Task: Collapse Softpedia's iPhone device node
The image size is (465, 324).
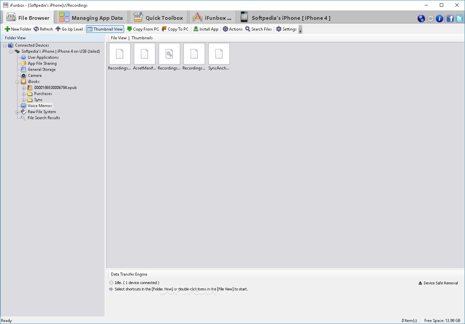Action: [11, 52]
